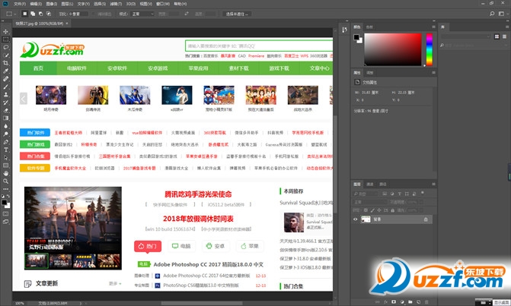The height and width of the screenshot is (306, 511).
Task: Switch to the 色板 Swatches tab
Action: click(369, 27)
